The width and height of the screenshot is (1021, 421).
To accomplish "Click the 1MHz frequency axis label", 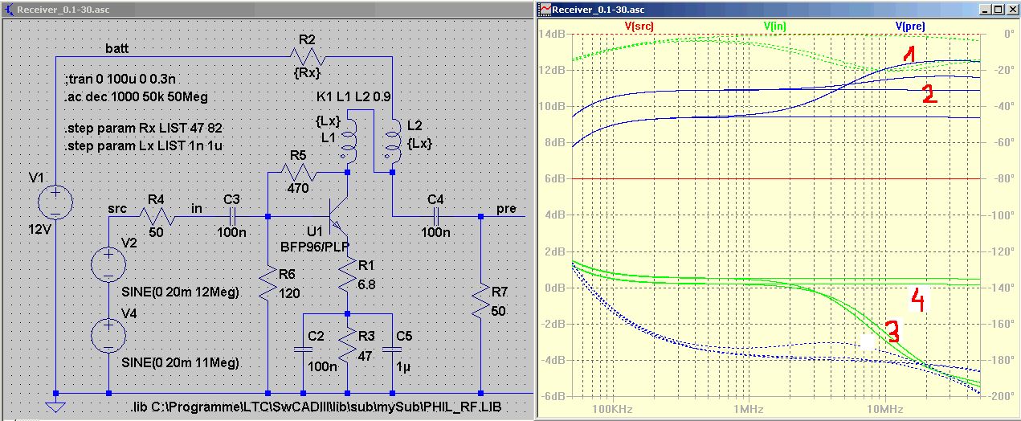I will [749, 408].
